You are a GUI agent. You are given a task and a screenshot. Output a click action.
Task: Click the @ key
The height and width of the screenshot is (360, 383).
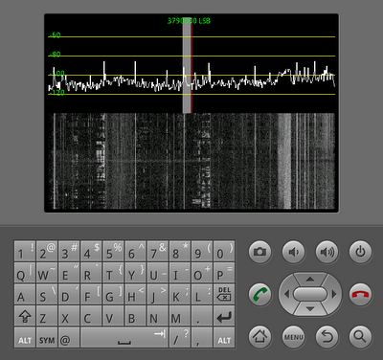click(x=69, y=337)
